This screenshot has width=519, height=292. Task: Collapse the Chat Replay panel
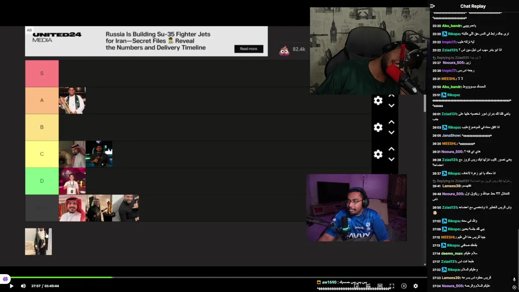432,6
